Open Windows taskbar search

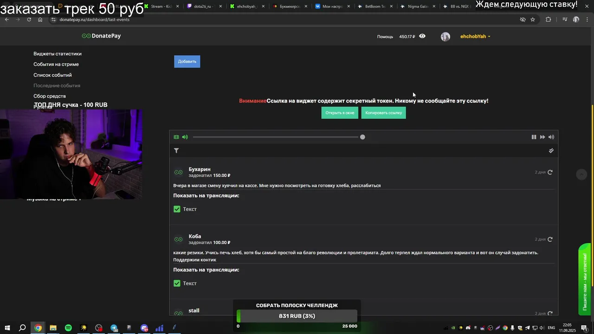coord(22,328)
